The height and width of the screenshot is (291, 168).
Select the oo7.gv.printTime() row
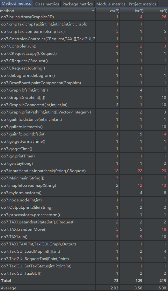(x=84, y=156)
